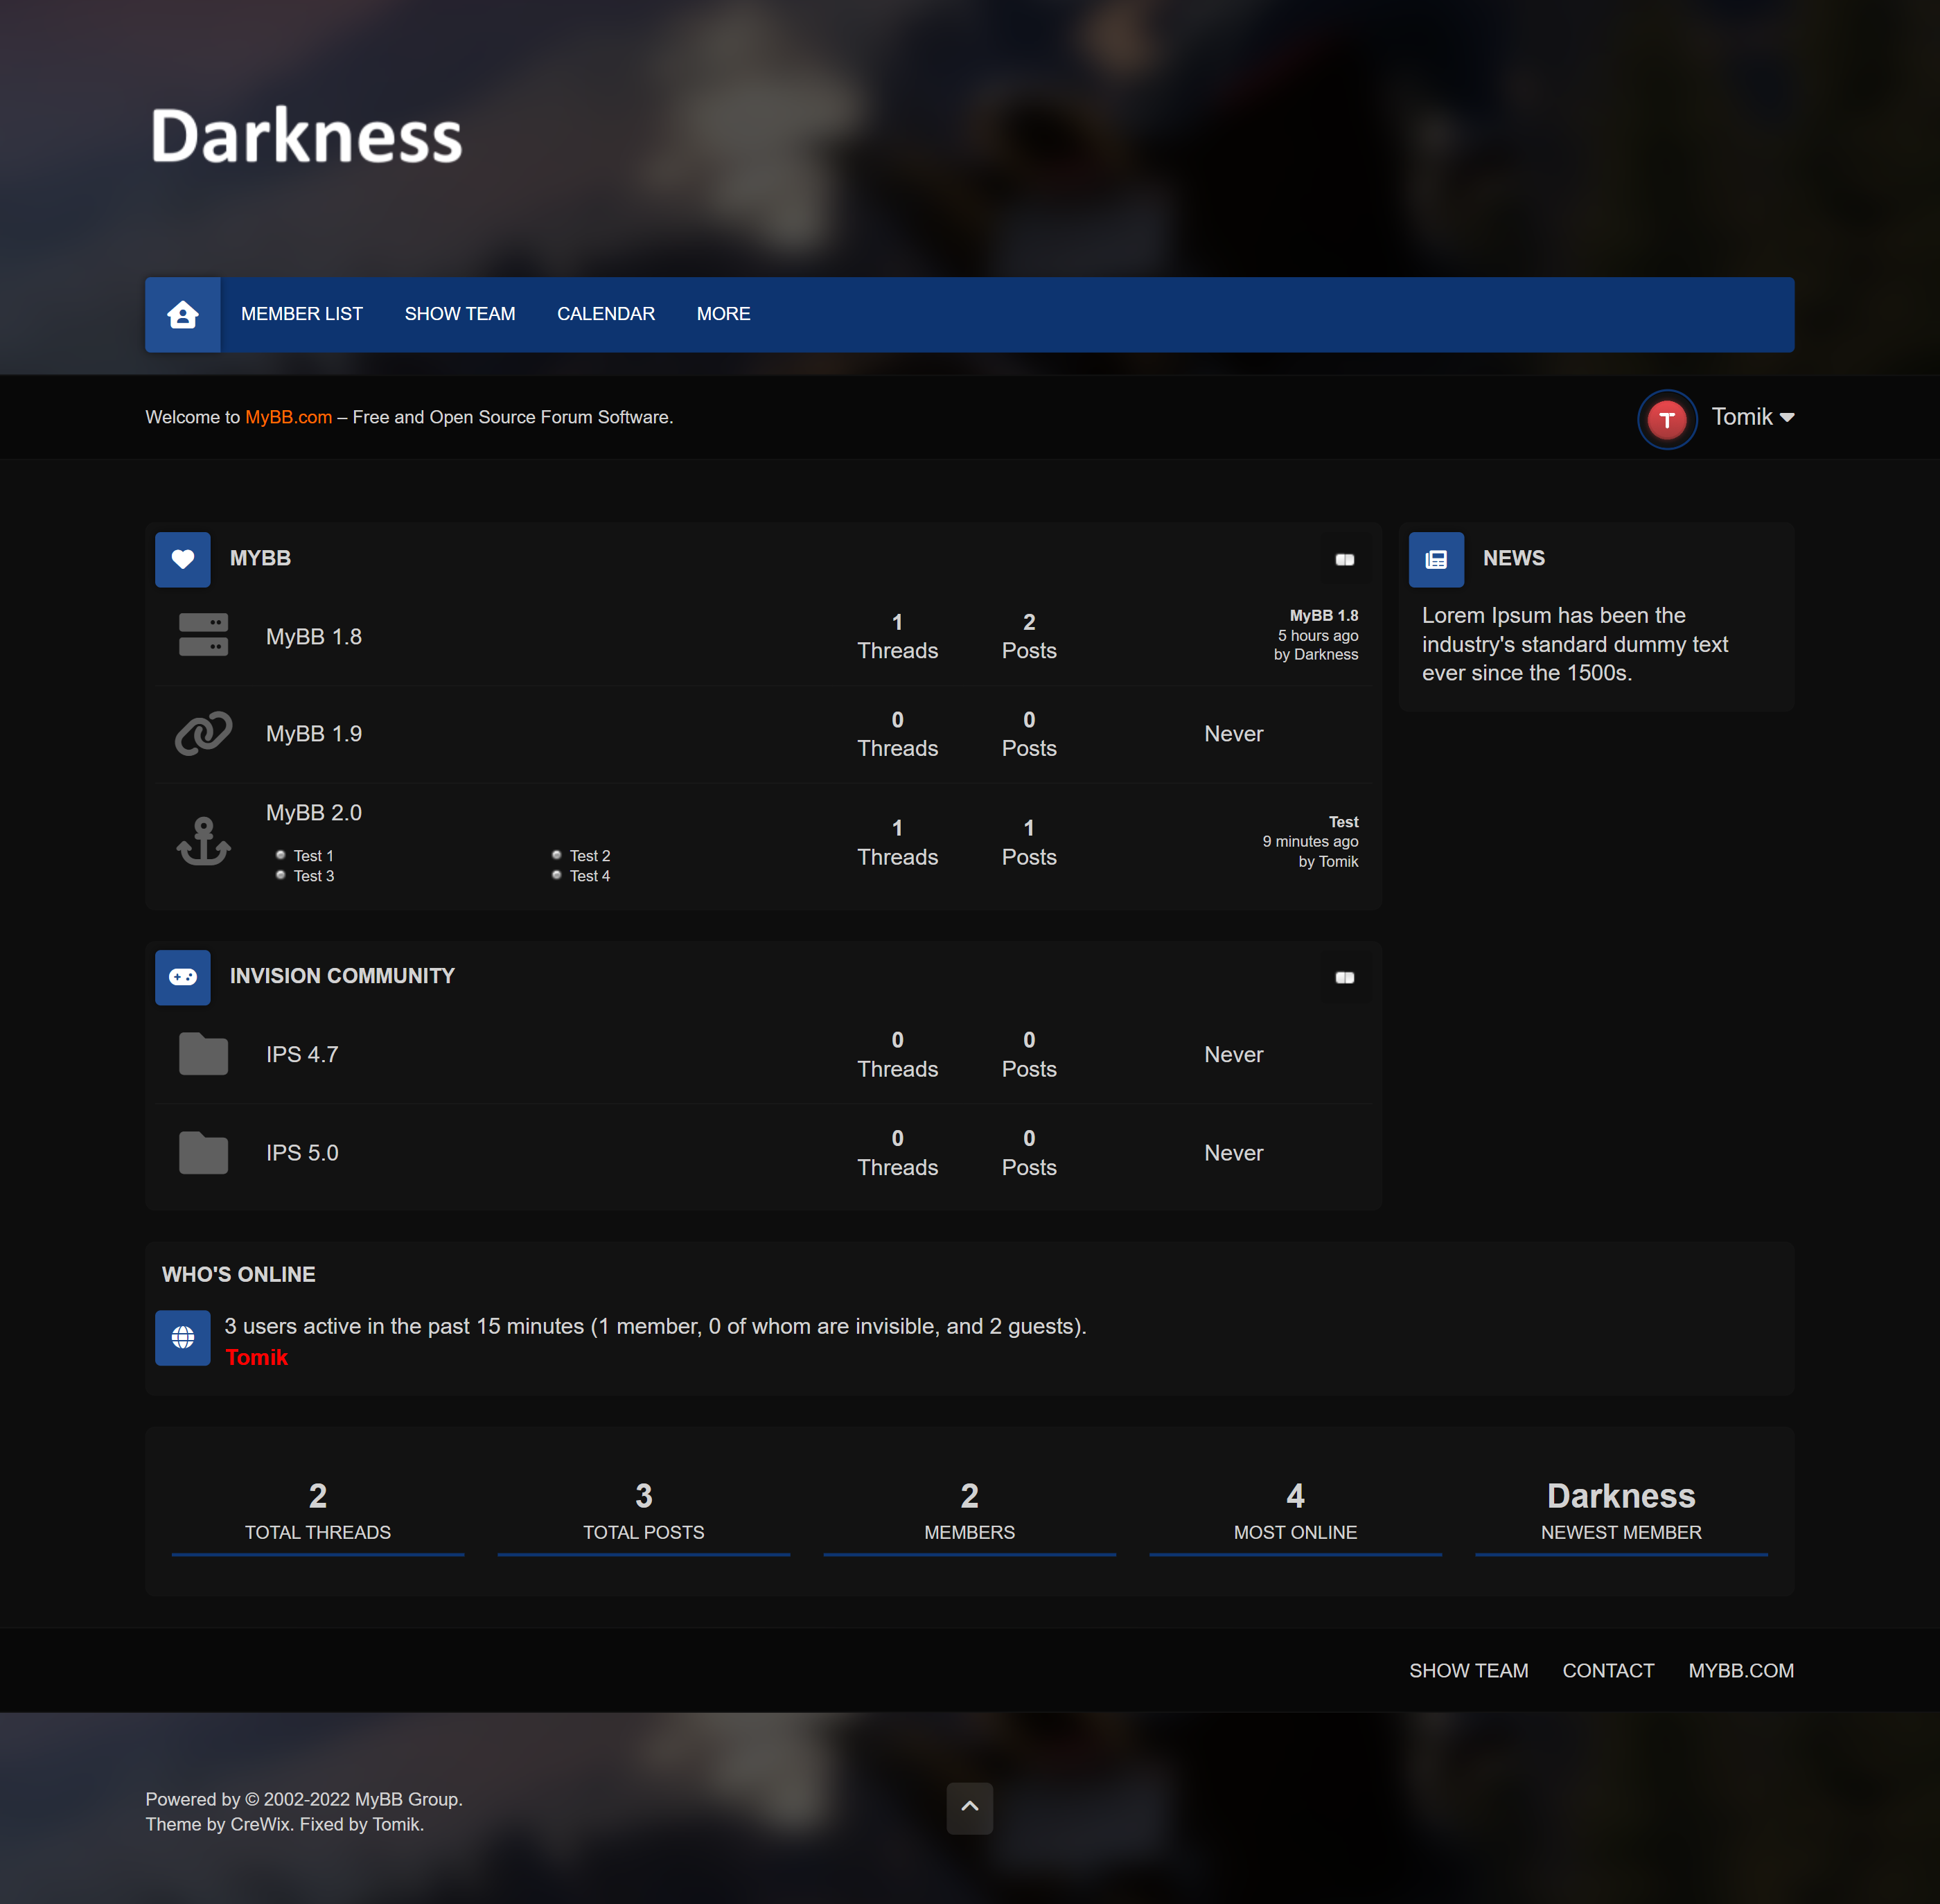Viewport: 1940px width, 1904px height.
Task: Click Tomik's red avatar thumbnail
Action: tap(1666, 419)
